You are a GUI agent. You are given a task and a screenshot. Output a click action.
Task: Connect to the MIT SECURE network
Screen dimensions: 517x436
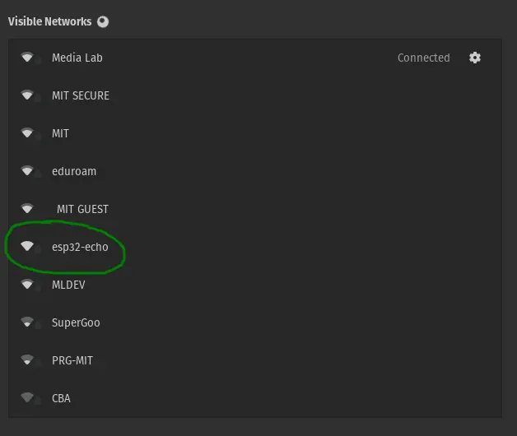coord(80,95)
